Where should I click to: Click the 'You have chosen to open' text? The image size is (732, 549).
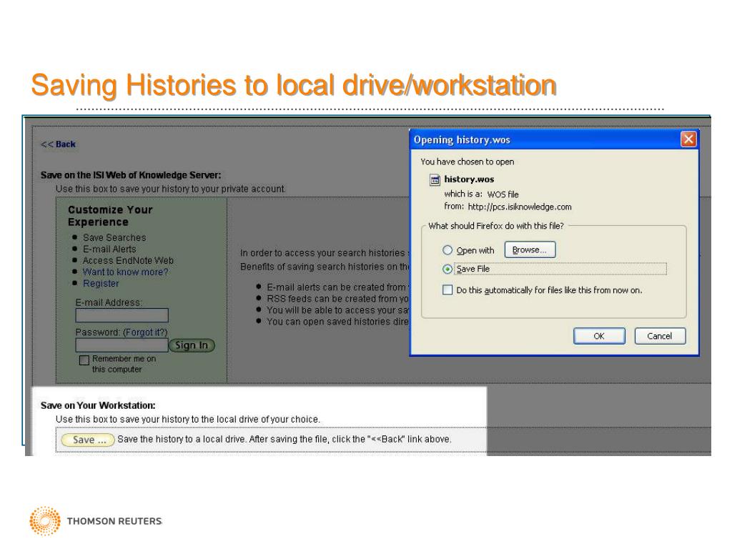[468, 162]
